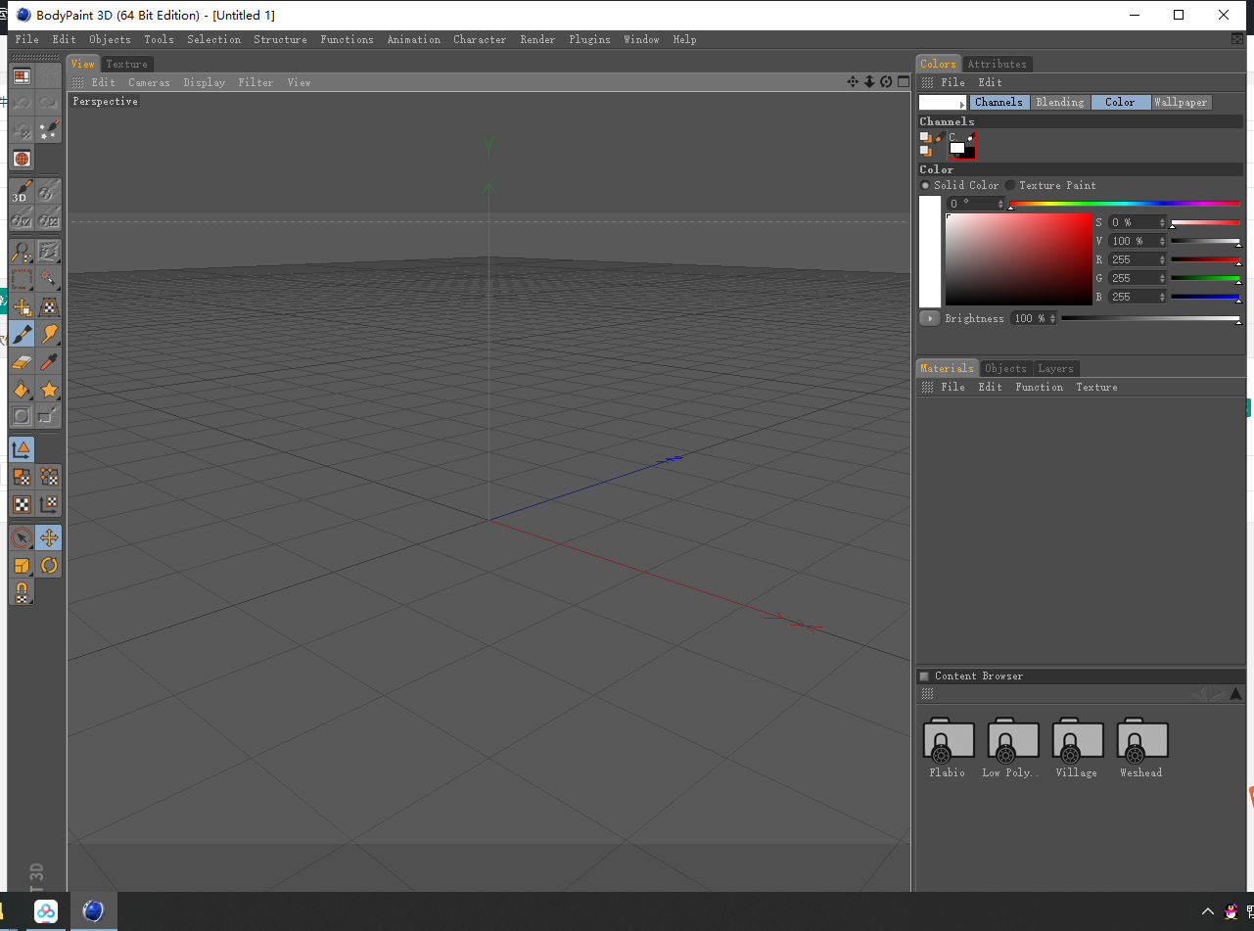This screenshot has height=931, width=1254.
Task: Toggle the Use Object Axis tool
Action: tap(22, 449)
